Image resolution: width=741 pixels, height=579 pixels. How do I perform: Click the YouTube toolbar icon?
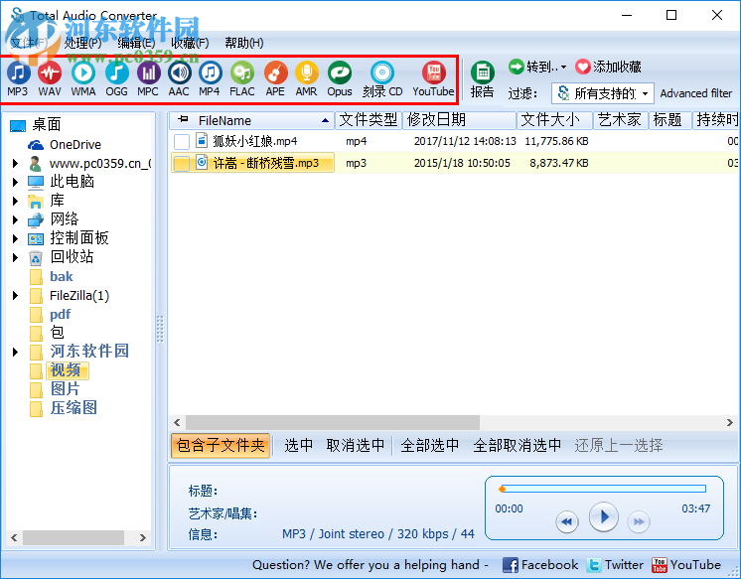[x=433, y=78]
